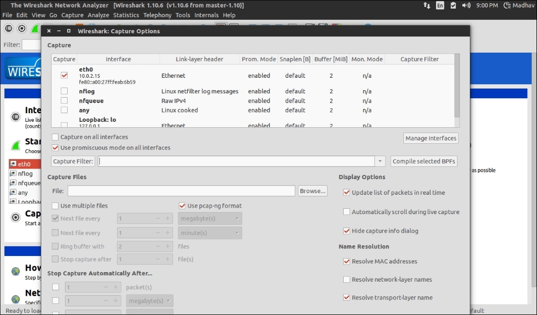Click the interfaces list toolbar icon
This screenshot has height=315, width=537.
(x=9, y=28)
